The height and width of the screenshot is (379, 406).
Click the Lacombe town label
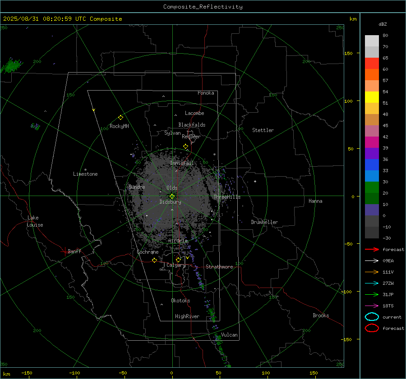(194, 113)
